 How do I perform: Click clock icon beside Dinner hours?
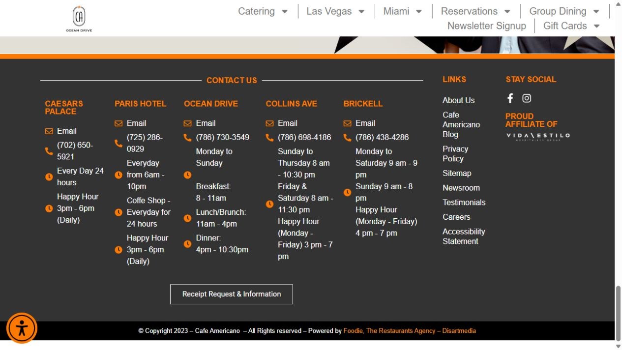tap(188, 244)
